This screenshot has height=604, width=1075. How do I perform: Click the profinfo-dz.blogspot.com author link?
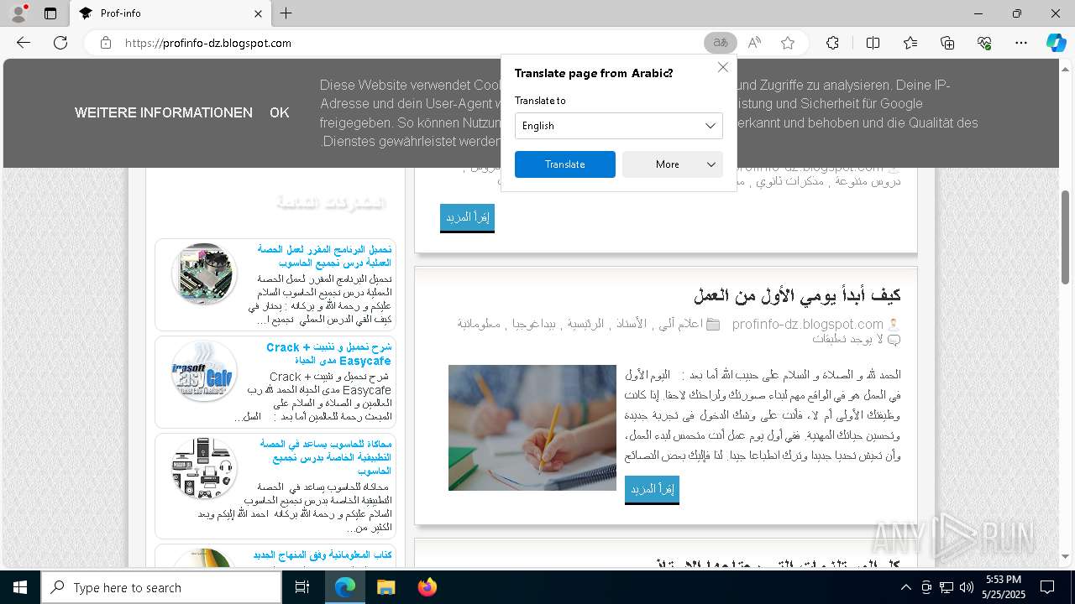click(807, 325)
